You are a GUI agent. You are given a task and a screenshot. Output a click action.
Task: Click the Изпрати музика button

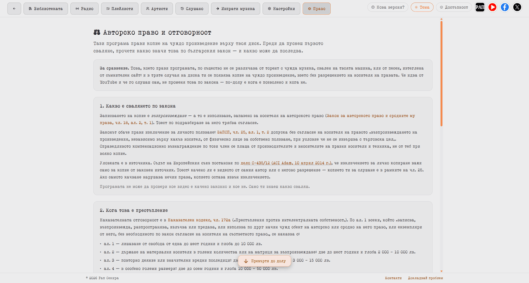pos(236,8)
